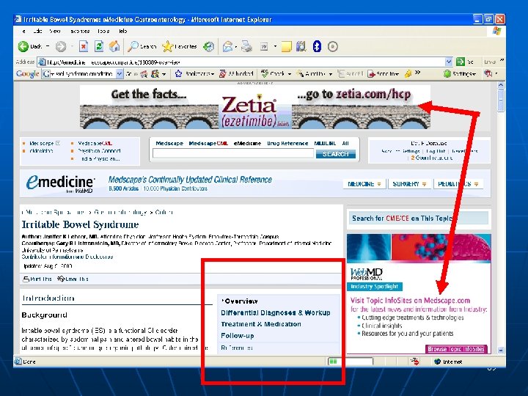Click Google toolbar highlighter pen icon
The height and width of the screenshot is (396, 528).
[x=408, y=74]
